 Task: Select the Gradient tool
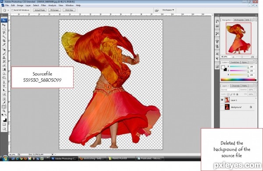click(x=4, y=70)
